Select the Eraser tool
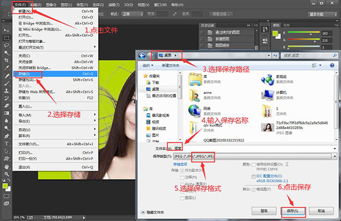Screen dimensions: 341x221 click(6, 105)
